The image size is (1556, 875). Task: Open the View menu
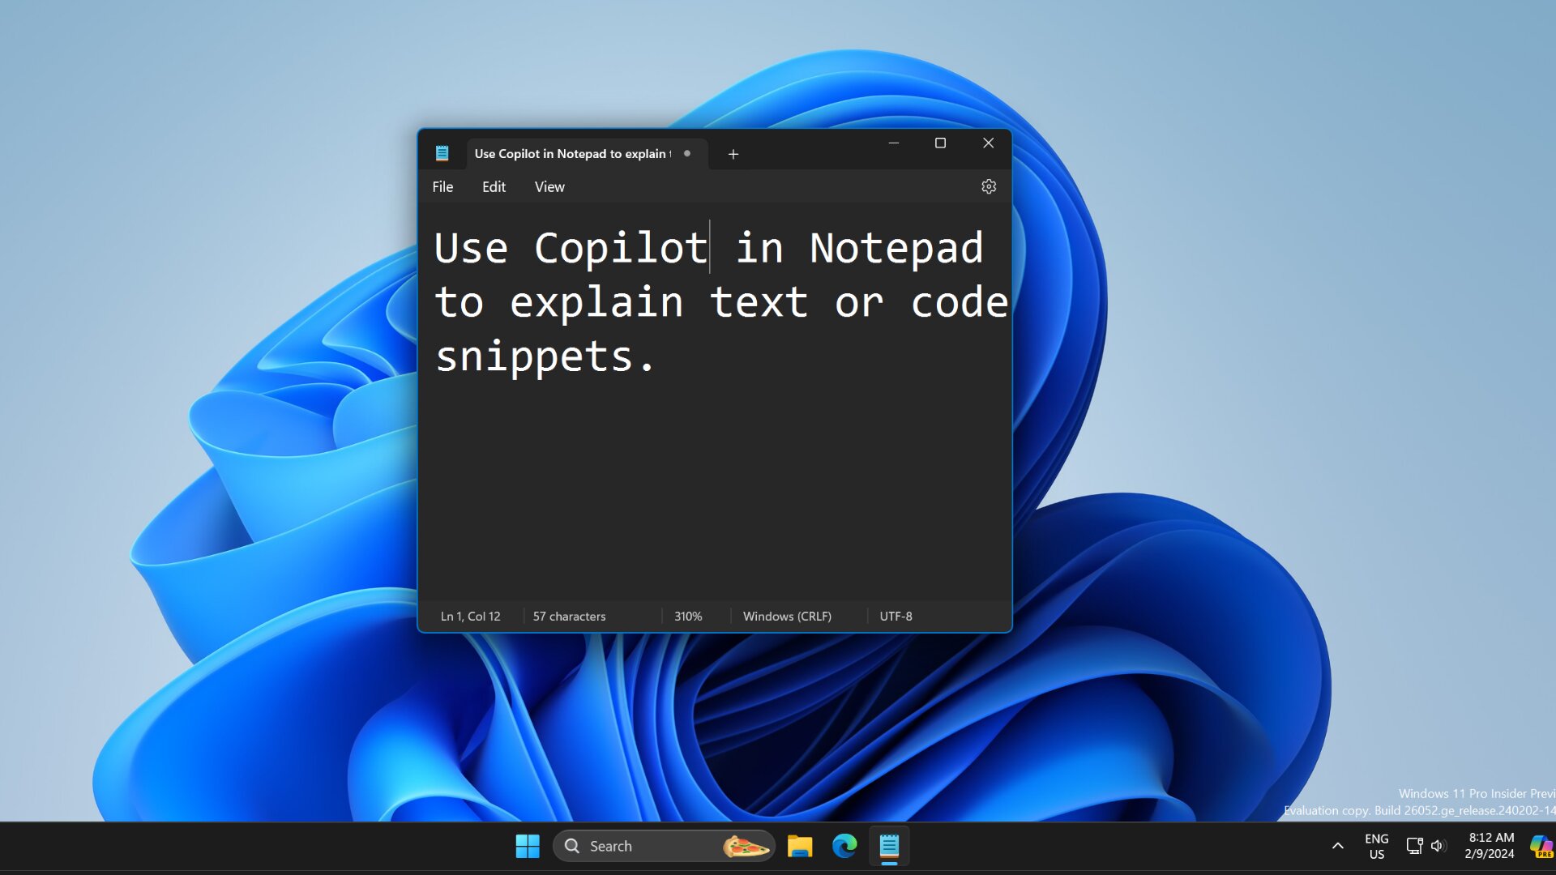(549, 187)
